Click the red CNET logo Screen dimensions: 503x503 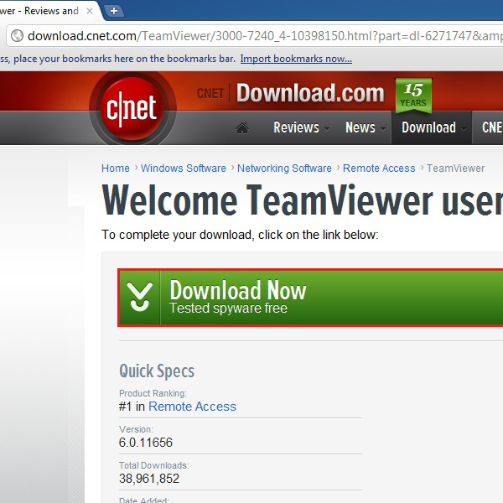coord(132,109)
